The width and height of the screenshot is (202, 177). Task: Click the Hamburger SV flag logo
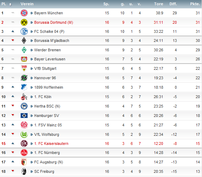click(24, 116)
